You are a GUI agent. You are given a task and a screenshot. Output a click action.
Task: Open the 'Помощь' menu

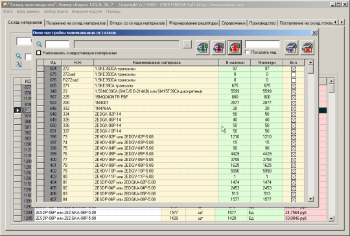coord(113,12)
